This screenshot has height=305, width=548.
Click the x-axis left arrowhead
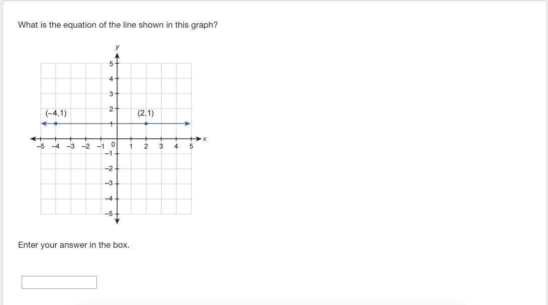(34, 139)
